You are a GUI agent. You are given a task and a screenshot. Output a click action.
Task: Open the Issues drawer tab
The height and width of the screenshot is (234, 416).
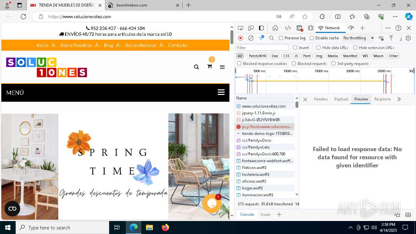coord(266,214)
